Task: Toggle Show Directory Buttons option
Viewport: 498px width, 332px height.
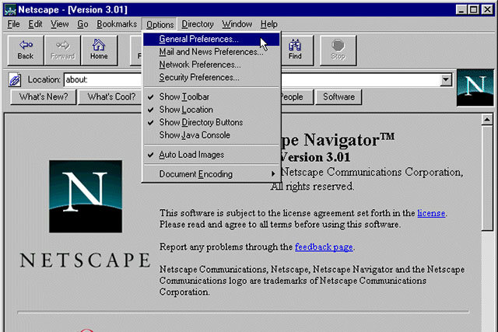Action: [211, 122]
